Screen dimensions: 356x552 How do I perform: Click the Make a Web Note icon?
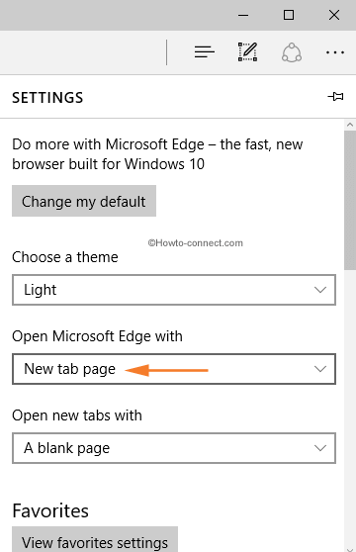pos(247,52)
